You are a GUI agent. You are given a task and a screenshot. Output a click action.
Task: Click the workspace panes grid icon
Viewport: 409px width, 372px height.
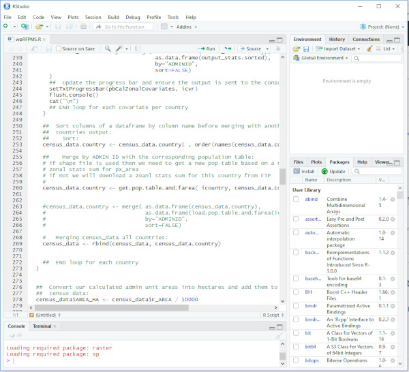164,27
